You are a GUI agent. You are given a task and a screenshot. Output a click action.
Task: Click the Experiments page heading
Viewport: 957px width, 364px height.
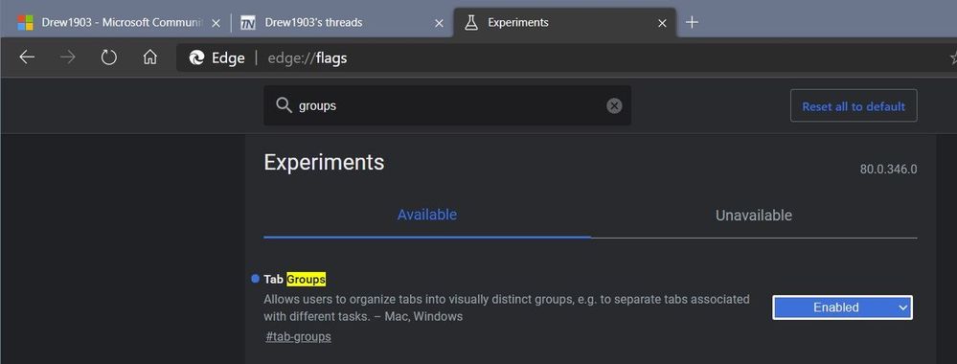tap(324, 163)
